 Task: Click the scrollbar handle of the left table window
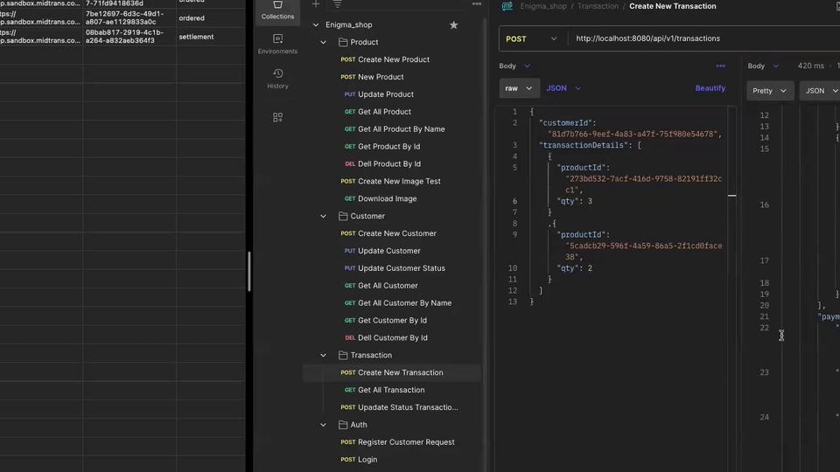(x=249, y=271)
